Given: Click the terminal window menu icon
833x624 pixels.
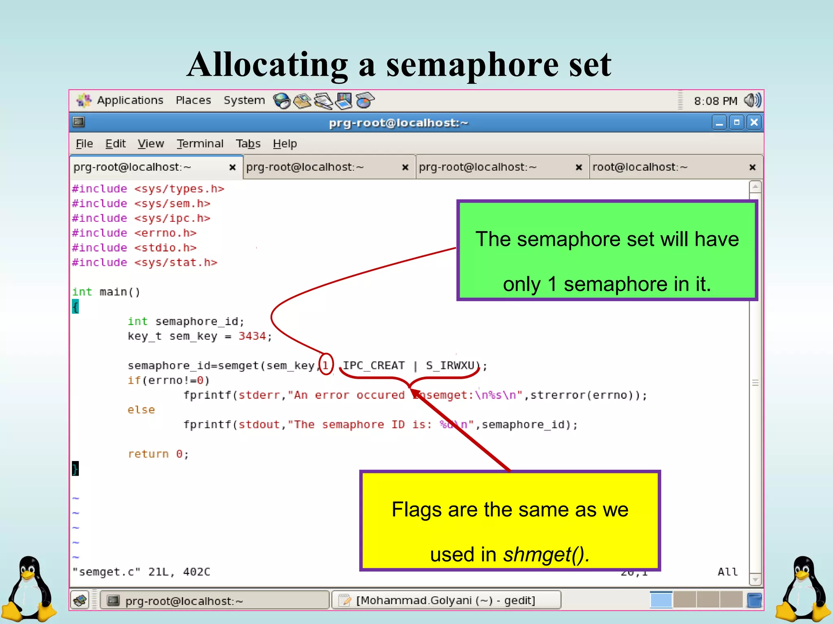Looking at the screenshot, I should click(x=79, y=122).
